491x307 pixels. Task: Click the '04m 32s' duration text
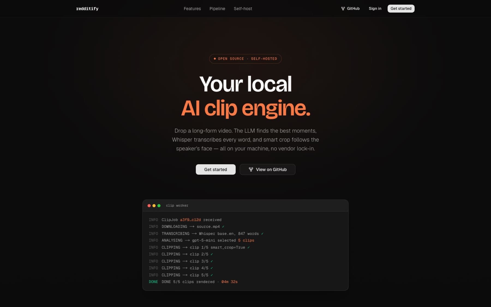click(x=229, y=282)
